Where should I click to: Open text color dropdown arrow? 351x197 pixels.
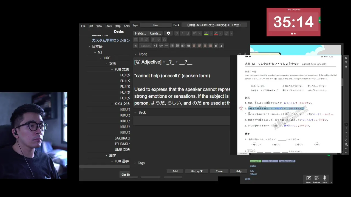point(211,33)
